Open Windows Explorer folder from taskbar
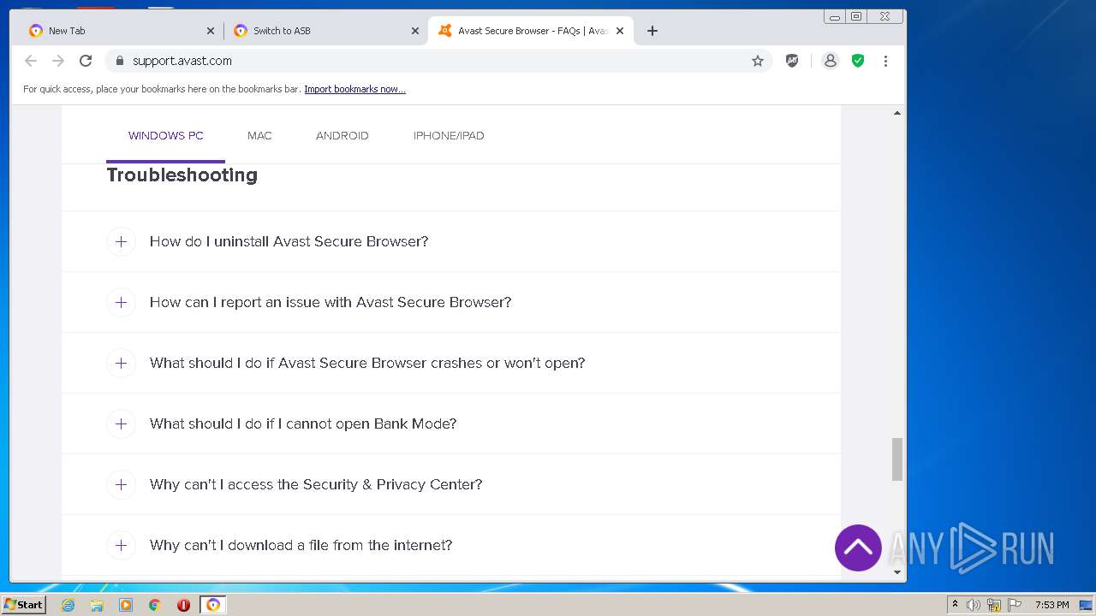1096x616 pixels. click(97, 605)
